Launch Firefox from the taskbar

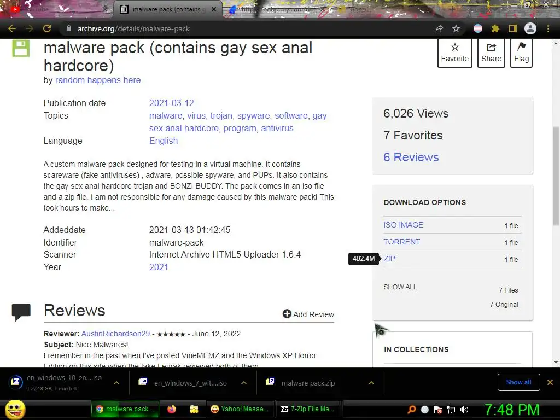(172, 409)
